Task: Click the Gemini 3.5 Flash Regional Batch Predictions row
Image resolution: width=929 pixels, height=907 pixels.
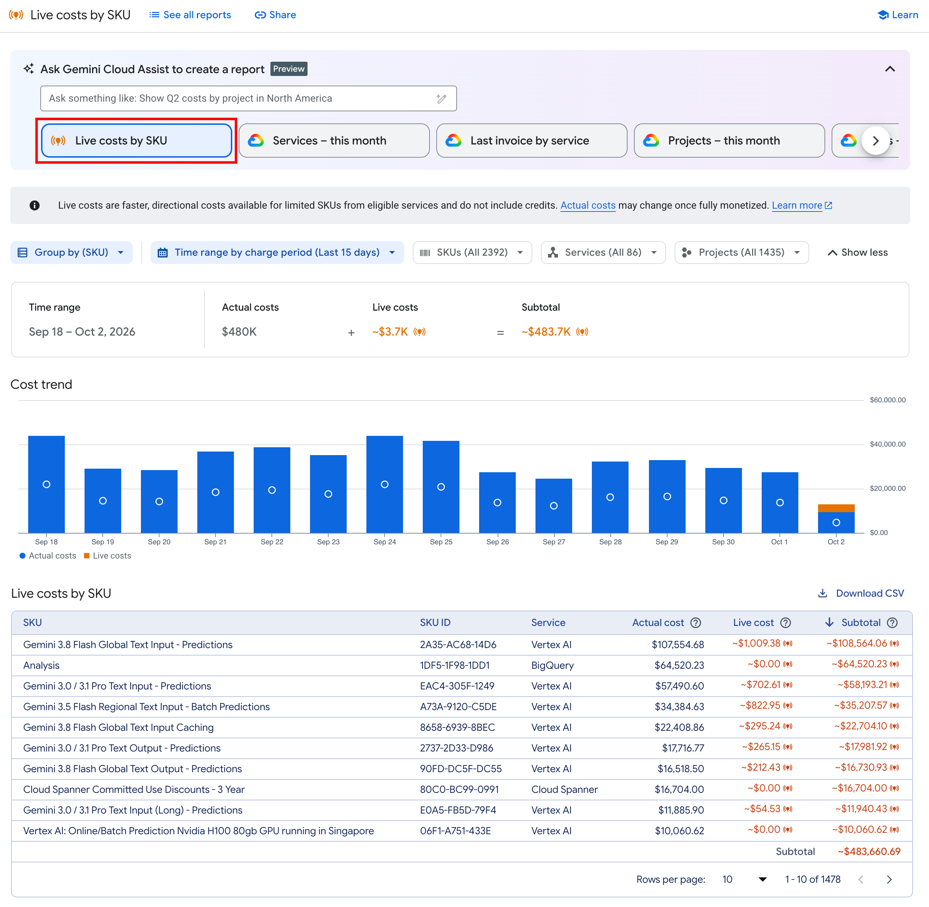Action: pyautogui.click(x=462, y=707)
